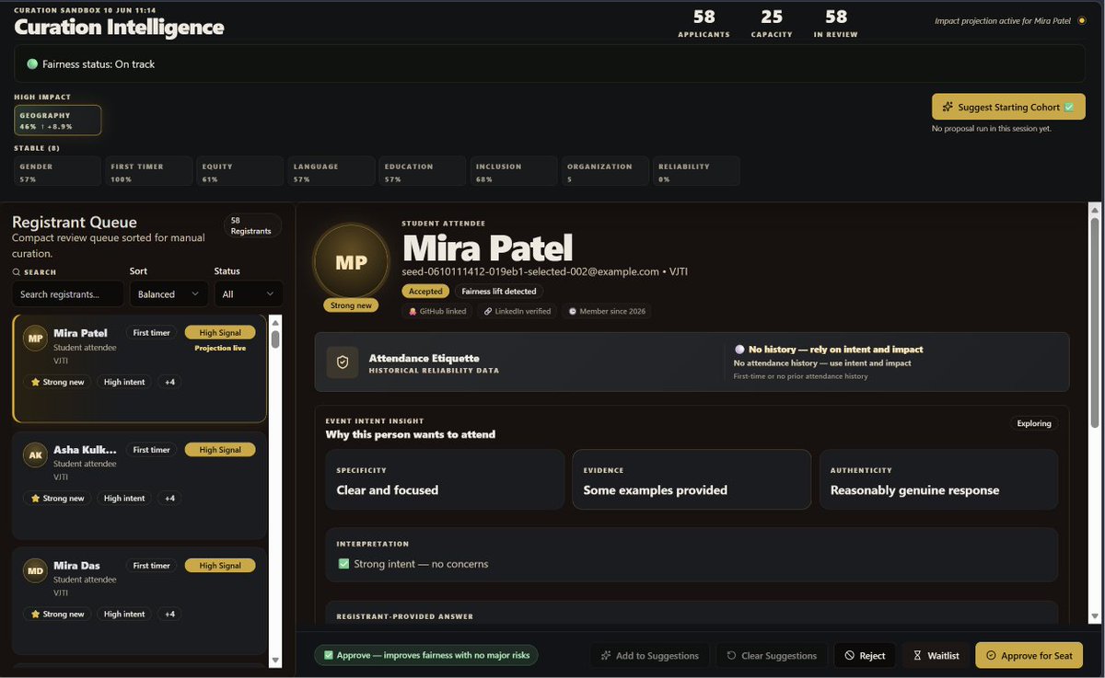Open the Evidence insight card
Viewport: 1105px width, 678px height.
click(692, 479)
